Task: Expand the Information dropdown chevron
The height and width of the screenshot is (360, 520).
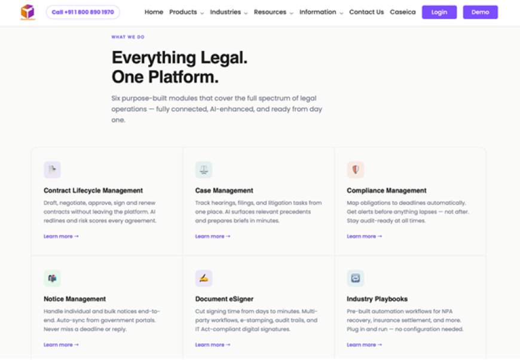Action: (x=341, y=13)
